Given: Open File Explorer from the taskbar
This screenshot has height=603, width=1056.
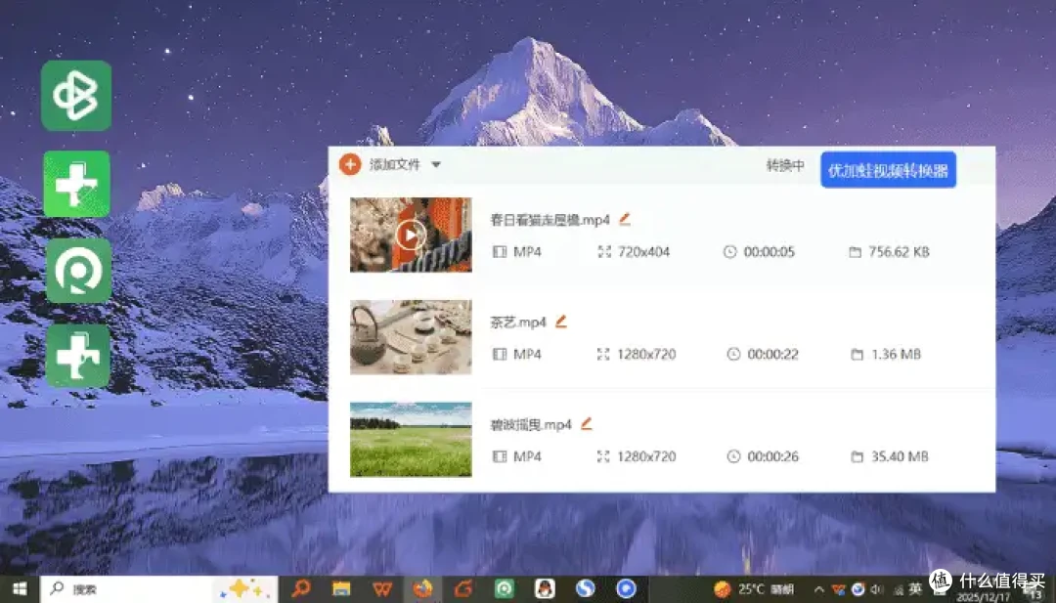Looking at the screenshot, I should click(341, 589).
